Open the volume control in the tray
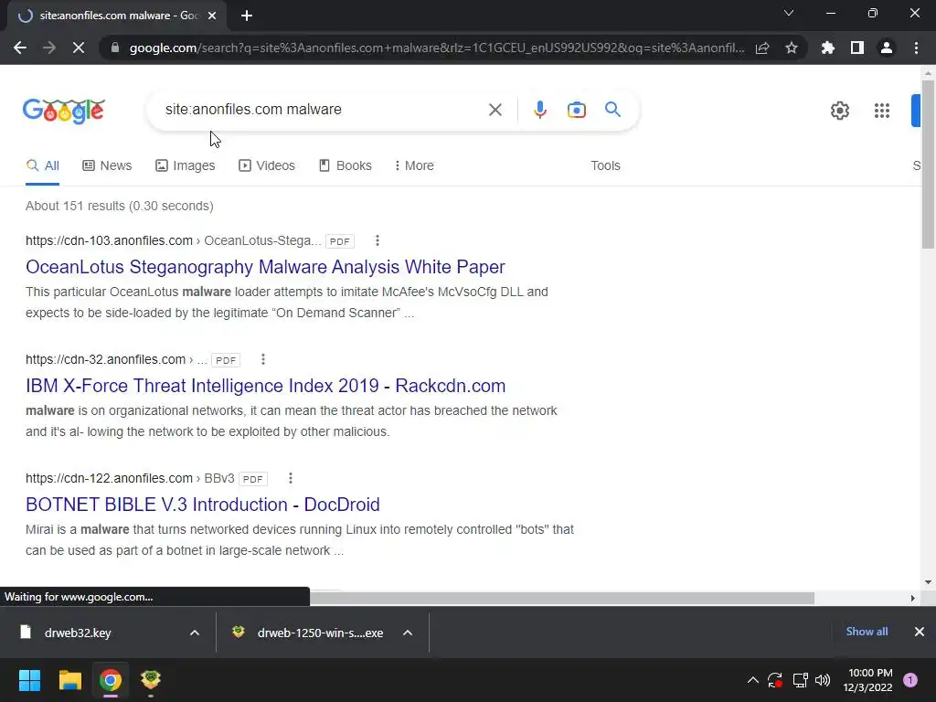Image resolution: width=936 pixels, height=702 pixels. click(823, 680)
